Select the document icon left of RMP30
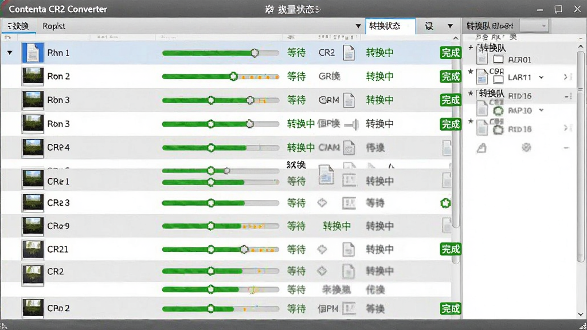587x330 pixels. [x=482, y=109]
